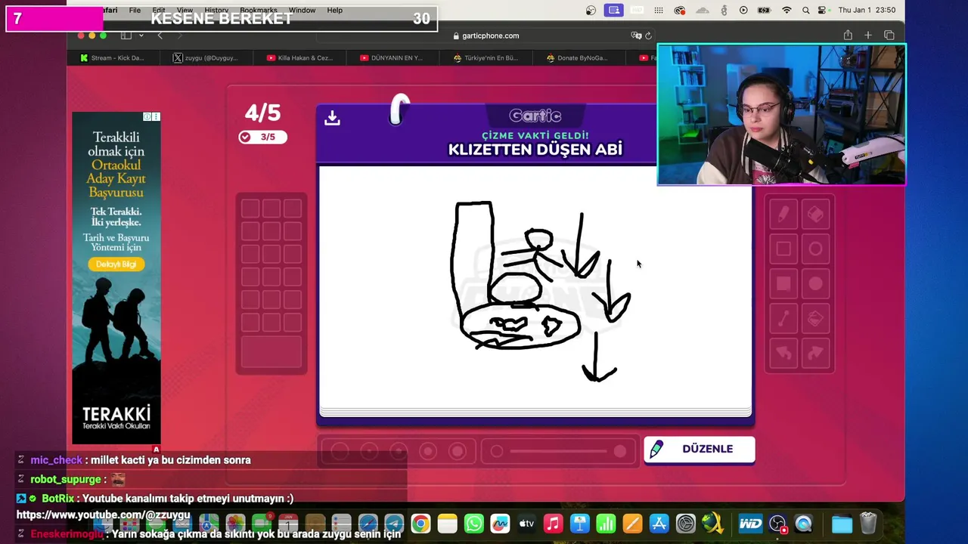Download the drawing with the download icon
The width and height of the screenshot is (968, 544).
[332, 118]
